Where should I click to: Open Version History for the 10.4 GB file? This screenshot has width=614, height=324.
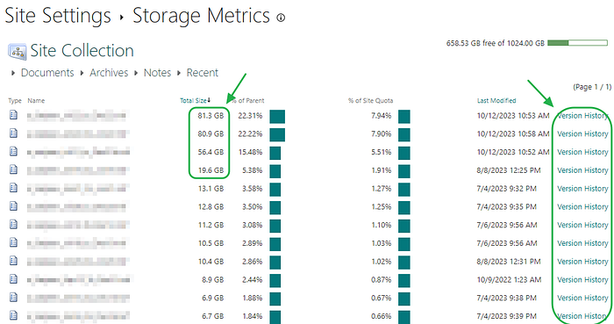click(x=582, y=262)
